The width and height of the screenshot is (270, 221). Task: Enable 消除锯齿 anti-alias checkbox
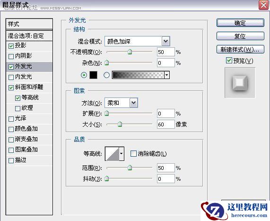(133, 154)
